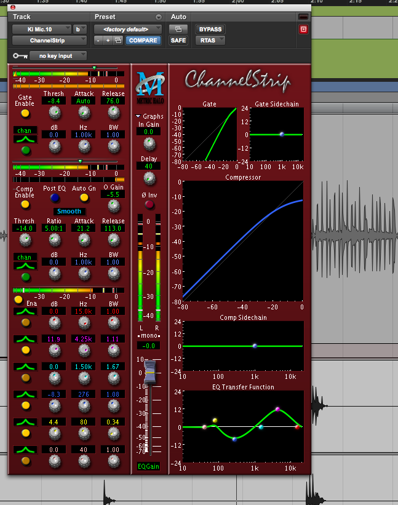The image size is (398, 505).
Task: Open the insert position b dropdown
Action: [x=79, y=30]
